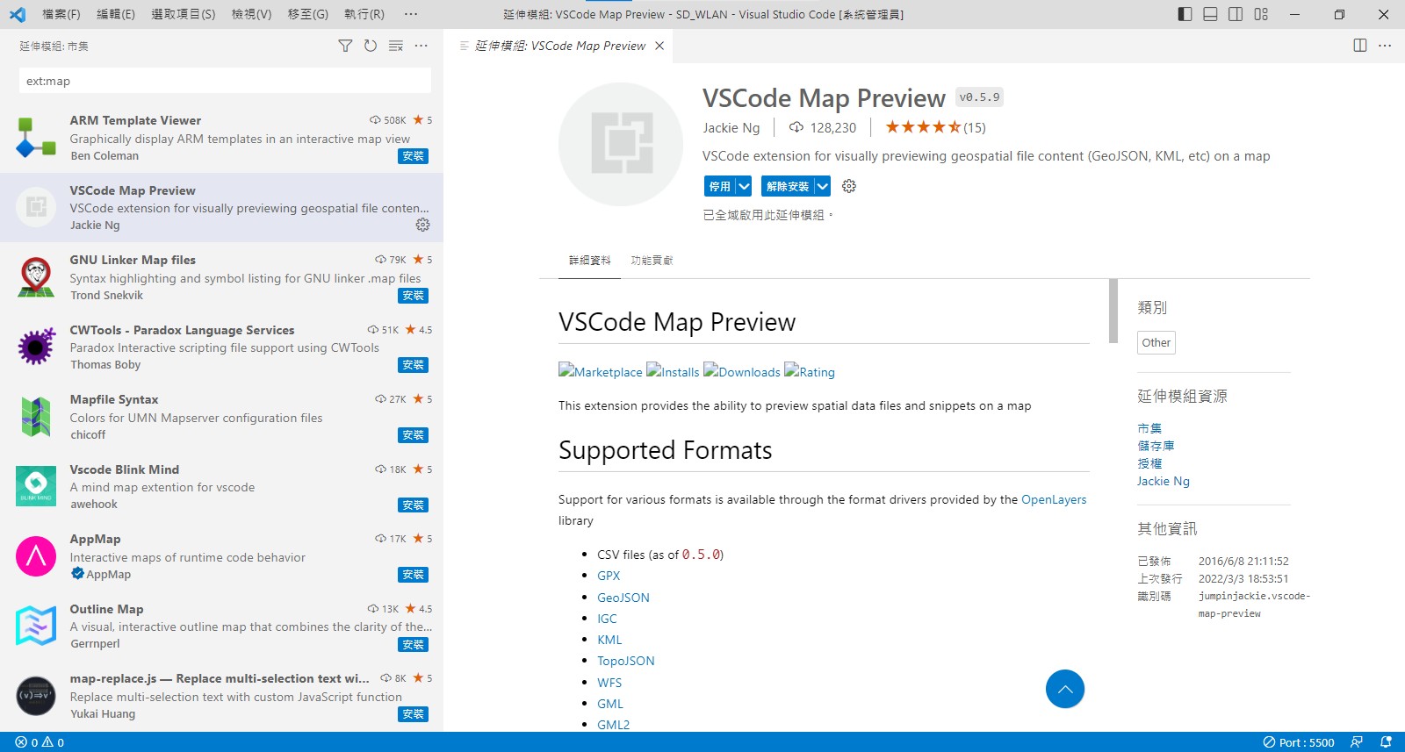The image size is (1405, 752).
Task: Click the Jackie Ng resource link
Action: point(1164,481)
